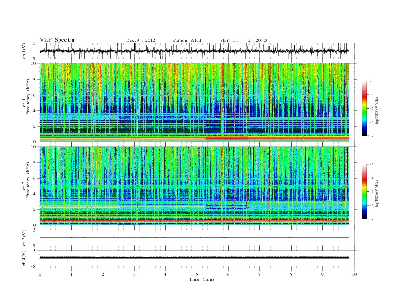The image size is (399, 308).
Task: Click the 'Dec. 9 , 2012' date label
Action: pos(141,40)
